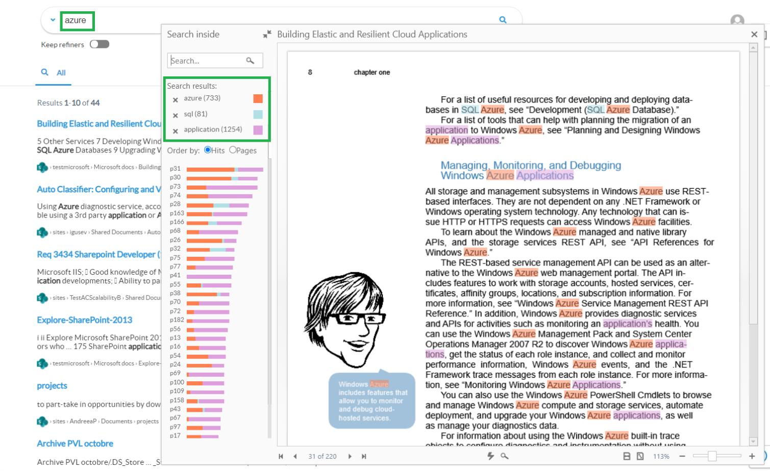Go to next page
The width and height of the screenshot is (770, 471).
coord(350,456)
